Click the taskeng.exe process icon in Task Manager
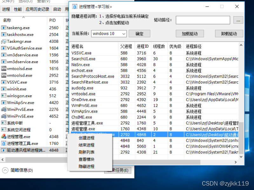The height and width of the screenshot is (190, 254). [x=3, y=28]
